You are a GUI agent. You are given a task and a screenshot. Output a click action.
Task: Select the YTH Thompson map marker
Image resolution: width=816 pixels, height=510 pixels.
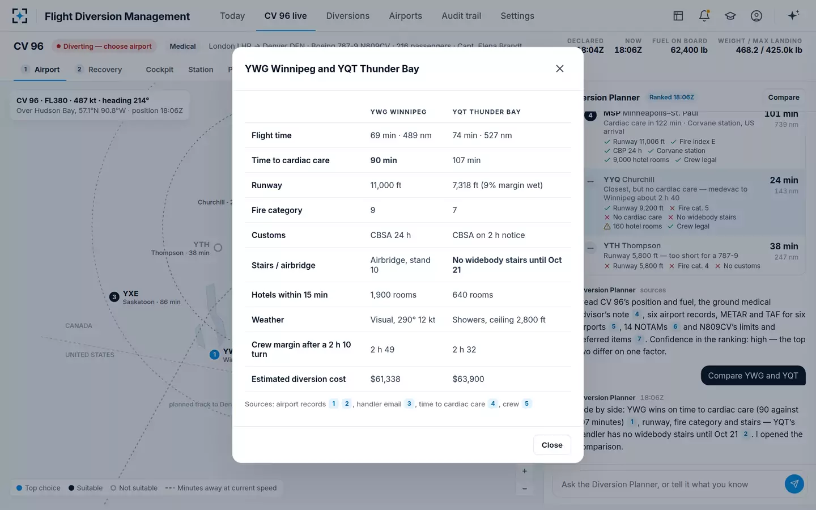click(218, 248)
